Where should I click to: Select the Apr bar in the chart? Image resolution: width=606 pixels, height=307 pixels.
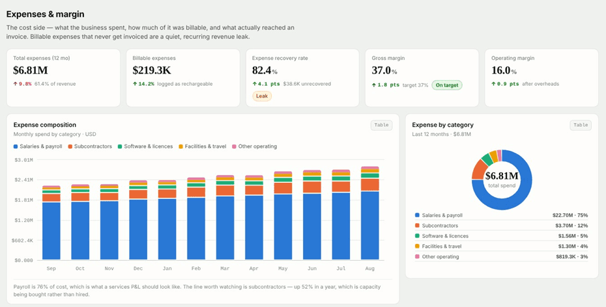coord(254,217)
